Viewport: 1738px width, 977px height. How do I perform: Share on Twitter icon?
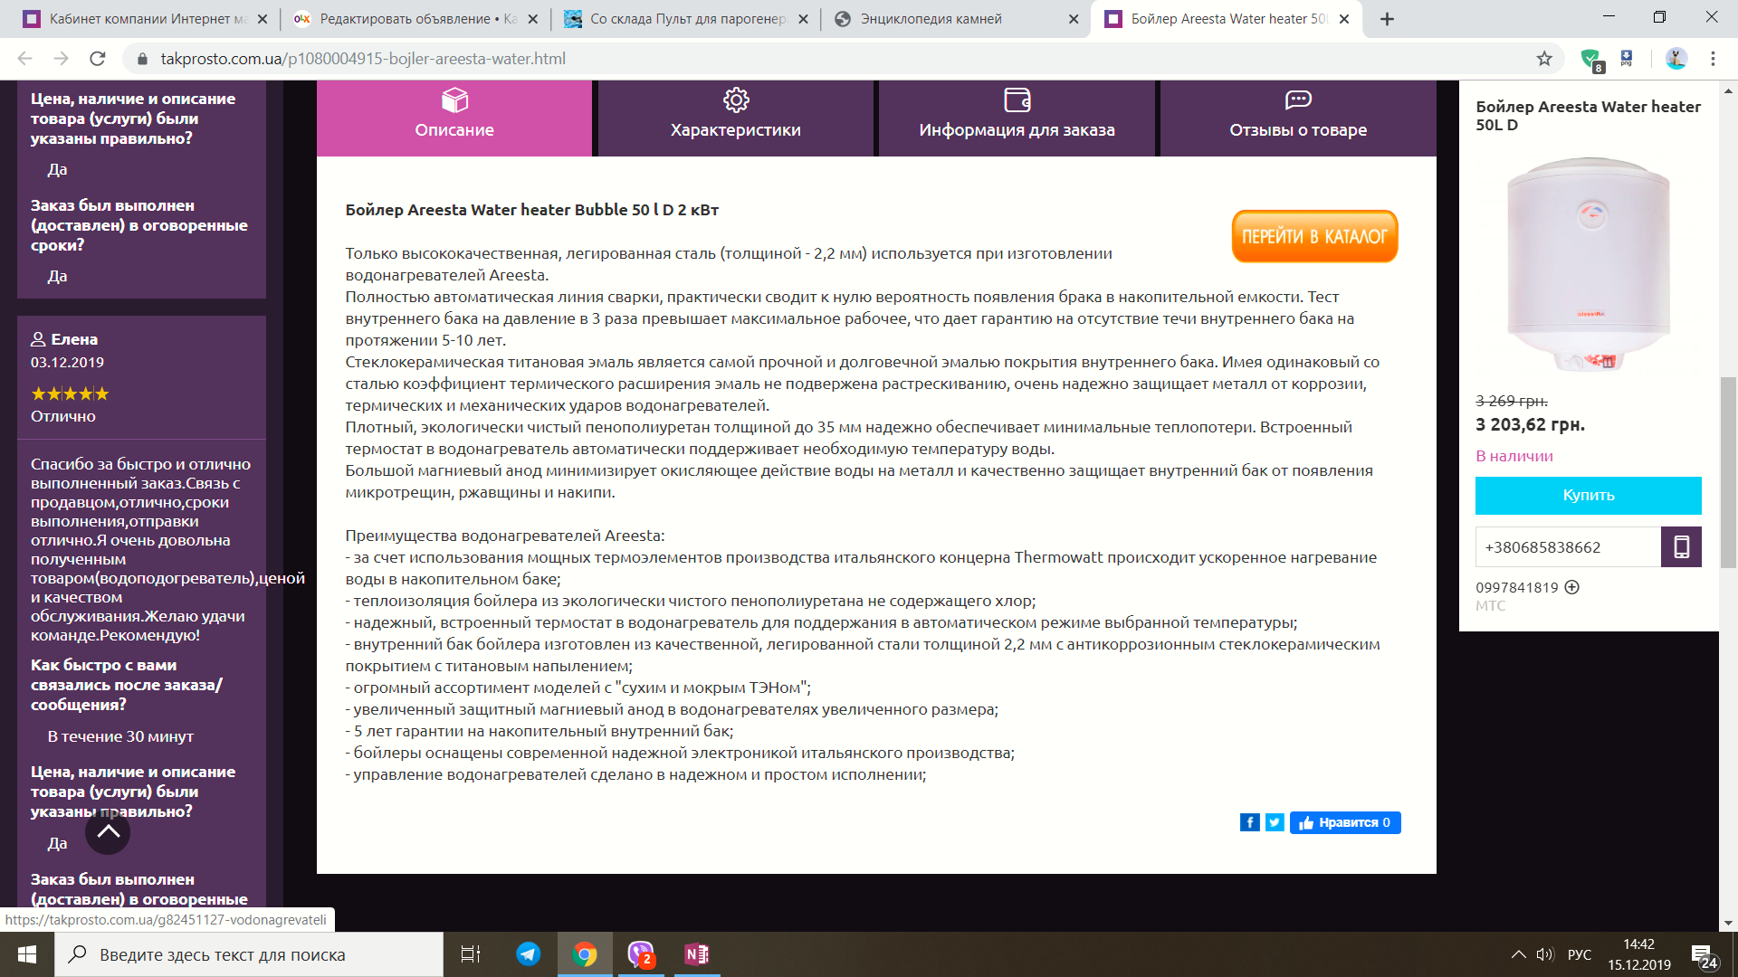pyautogui.click(x=1275, y=822)
